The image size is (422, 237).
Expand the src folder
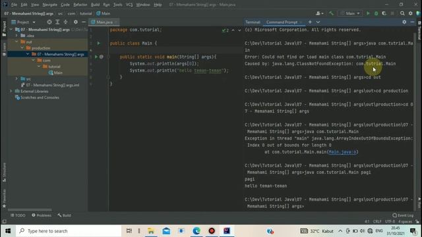click(x=16, y=79)
